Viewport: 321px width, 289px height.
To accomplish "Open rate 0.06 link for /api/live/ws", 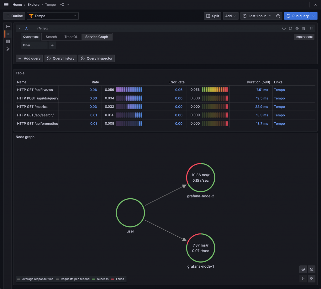I will 93,90.
